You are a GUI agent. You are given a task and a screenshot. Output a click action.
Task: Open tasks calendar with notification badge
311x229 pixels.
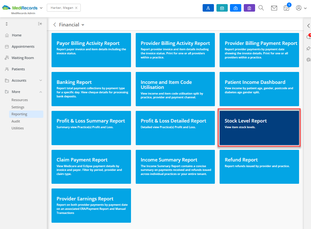pos(287,8)
